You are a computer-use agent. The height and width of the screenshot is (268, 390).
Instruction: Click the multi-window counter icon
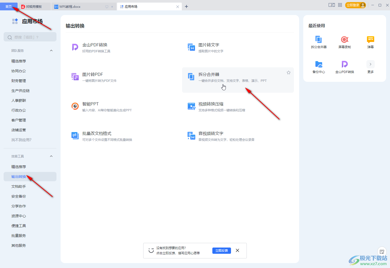tap(331, 5)
